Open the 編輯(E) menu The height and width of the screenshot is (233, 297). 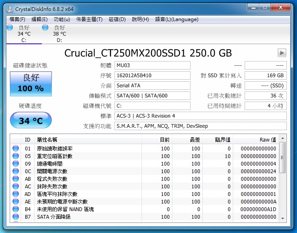coord(39,19)
